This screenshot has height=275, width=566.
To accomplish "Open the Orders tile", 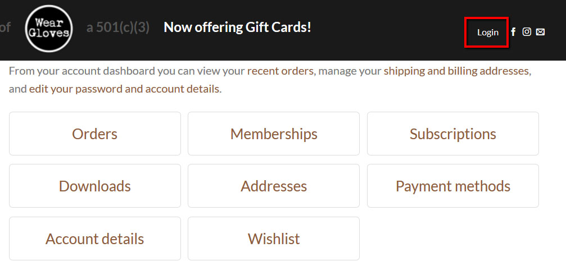I will point(95,134).
